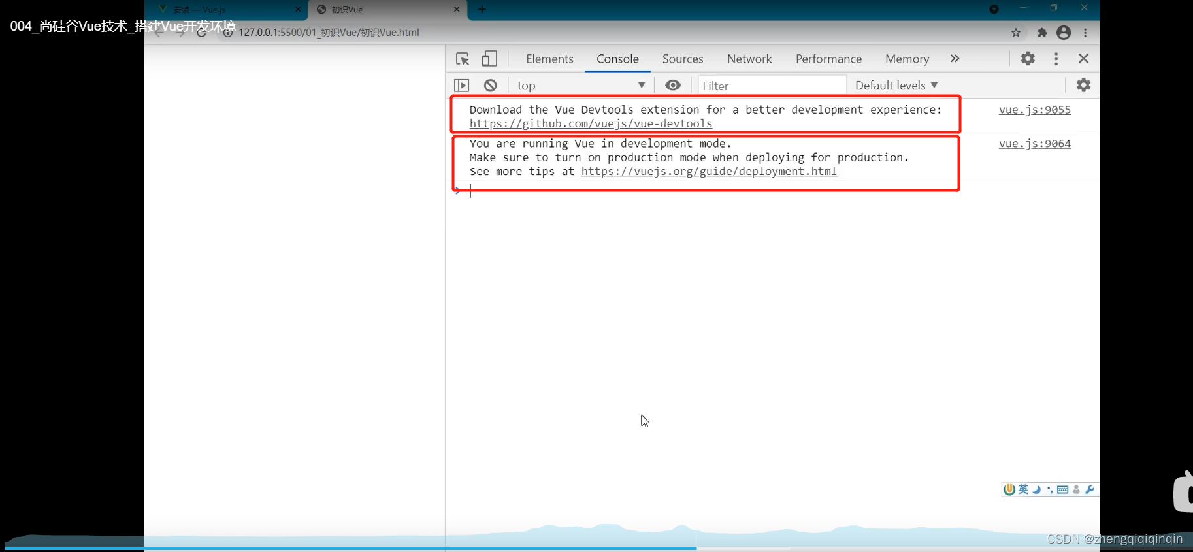Open DevTools three-dot customize menu
This screenshot has height=552, width=1193.
[1056, 59]
